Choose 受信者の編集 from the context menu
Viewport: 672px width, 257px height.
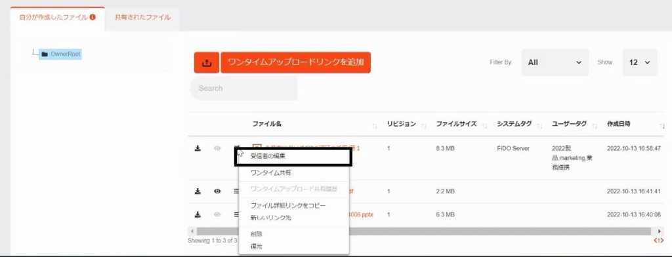coord(293,156)
